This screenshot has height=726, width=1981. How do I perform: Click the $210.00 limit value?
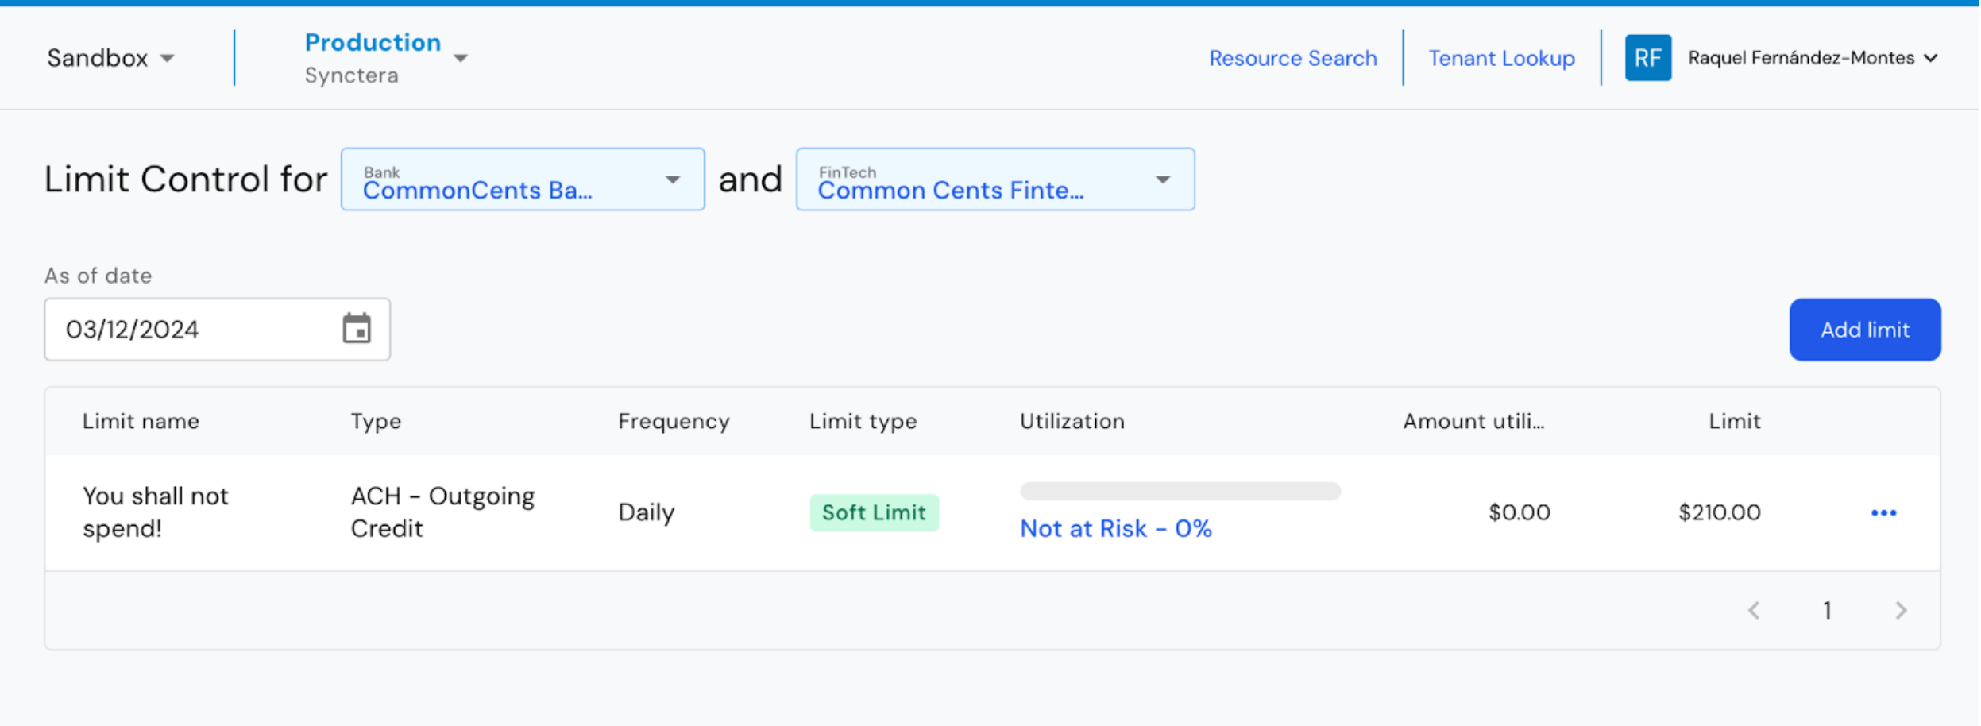(1719, 513)
